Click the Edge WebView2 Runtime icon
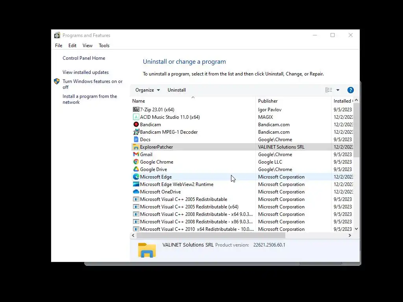The height and width of the screenshot is (302, 403). pyautogui.click(x=136, y=184)
